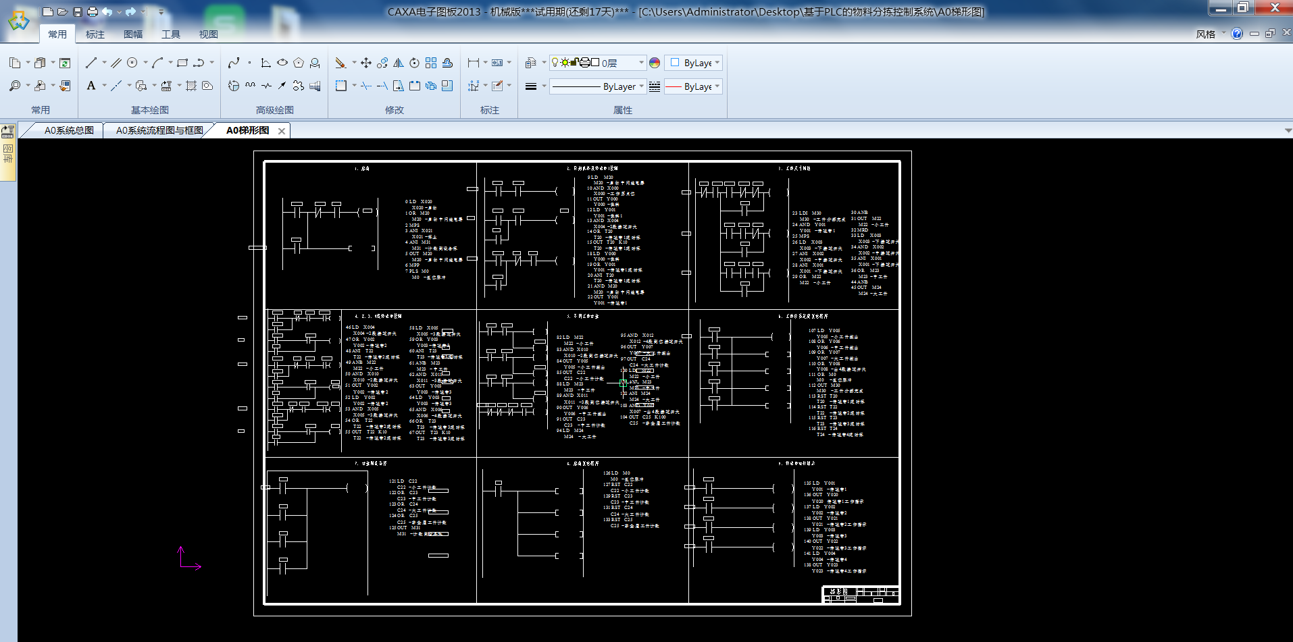The width and height of the screenshot is (1293, 642).
Task: Switch to the 图幅 ribbon tab
Action: pos(133,34)
